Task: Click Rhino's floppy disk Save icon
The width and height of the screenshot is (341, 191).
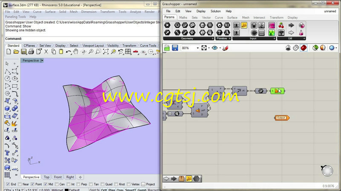Action: (x=23, y=51)
